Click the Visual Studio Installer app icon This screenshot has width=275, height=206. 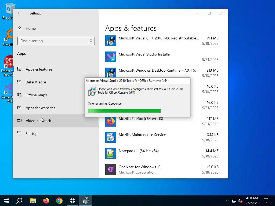111,57
